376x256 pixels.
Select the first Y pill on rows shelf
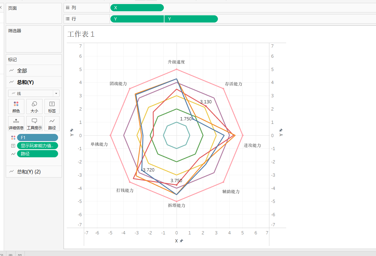[x=137, y=19]
